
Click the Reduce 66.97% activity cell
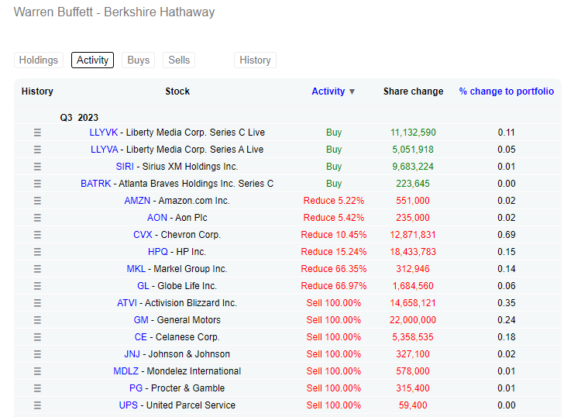click(334, 286)
